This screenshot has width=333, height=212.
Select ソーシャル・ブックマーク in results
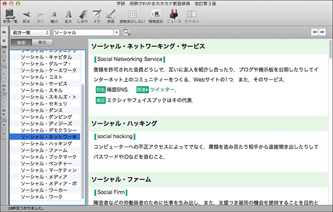(x=45, y=157)
